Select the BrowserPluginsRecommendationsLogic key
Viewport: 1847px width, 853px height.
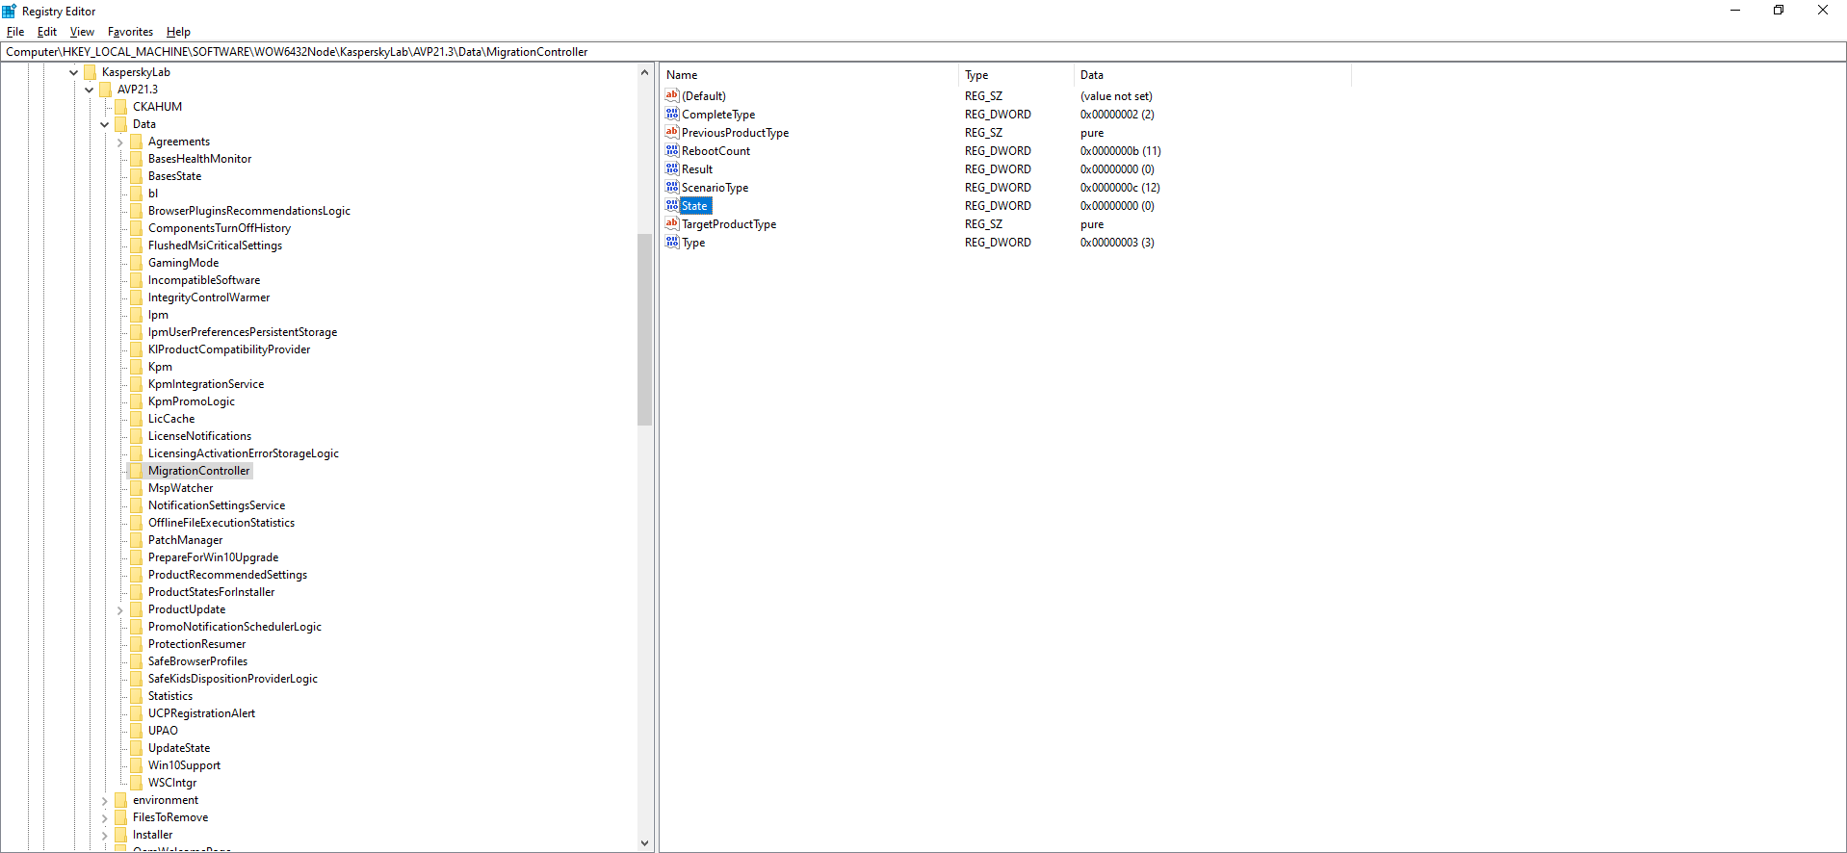pyautogui.click(x=249, y=211)
